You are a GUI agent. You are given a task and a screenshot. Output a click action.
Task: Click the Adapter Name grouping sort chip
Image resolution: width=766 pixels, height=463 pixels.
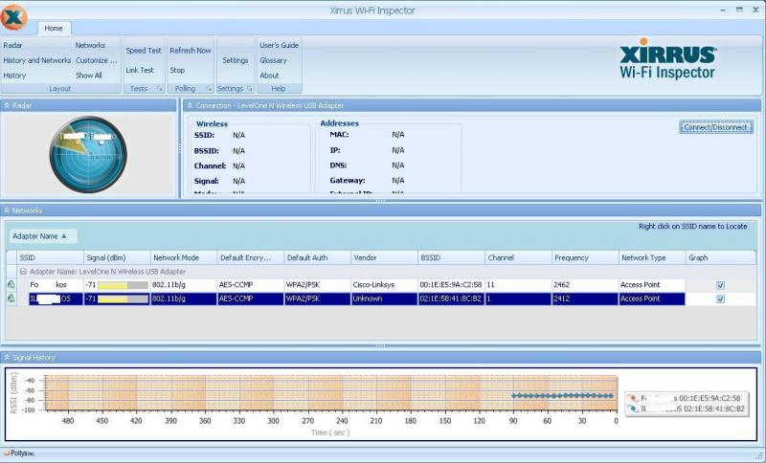coord(43,236)
